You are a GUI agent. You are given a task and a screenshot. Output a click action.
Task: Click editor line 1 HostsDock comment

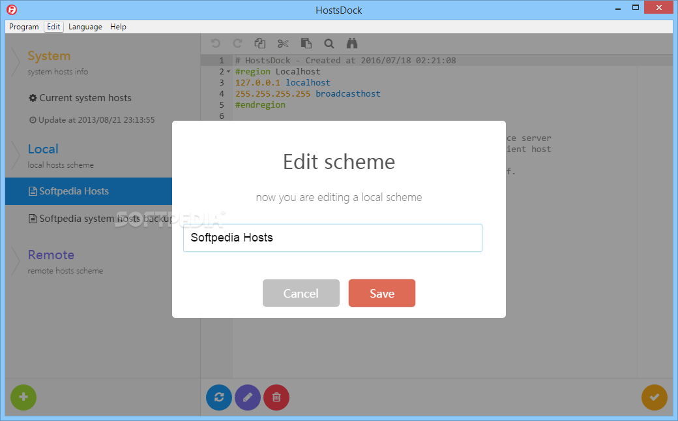tap(346, 60)
